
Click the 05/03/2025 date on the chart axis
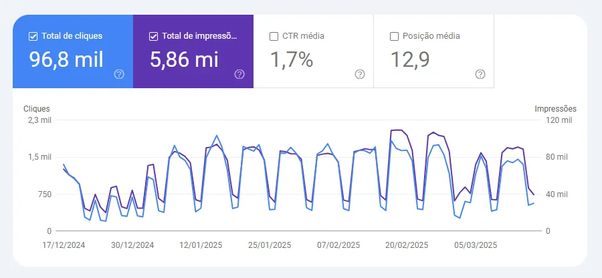475,245
